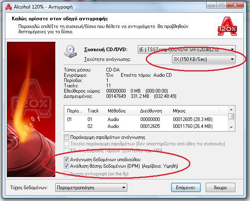The width and height of the screenshot is (250, 201).
Task: Expand the Ταχύτητα ανάγνωσης 1X dropdown
Action: 204,59
